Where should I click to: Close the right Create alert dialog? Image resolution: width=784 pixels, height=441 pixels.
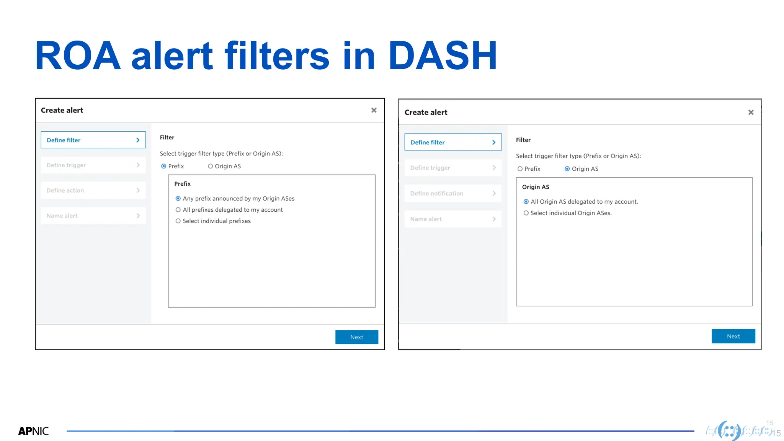click(751, 112)
